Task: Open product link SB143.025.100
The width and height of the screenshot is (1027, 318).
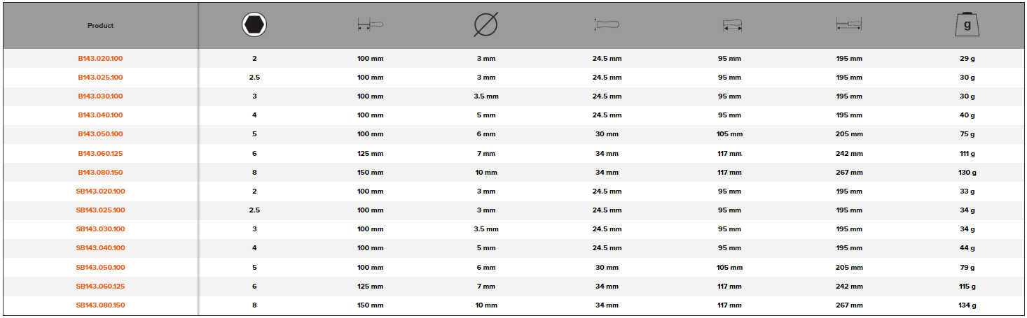Action: (100, 210)
